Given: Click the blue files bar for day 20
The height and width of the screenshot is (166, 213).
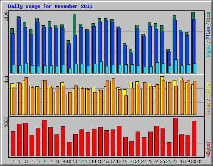Looking at the screenshot, I should coord(131,59).
